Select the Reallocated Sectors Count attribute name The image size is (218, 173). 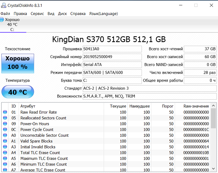(43, 118)
